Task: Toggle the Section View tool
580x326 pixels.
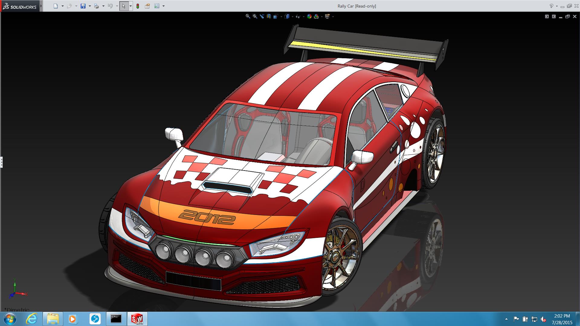Action: tap(269, 17)
